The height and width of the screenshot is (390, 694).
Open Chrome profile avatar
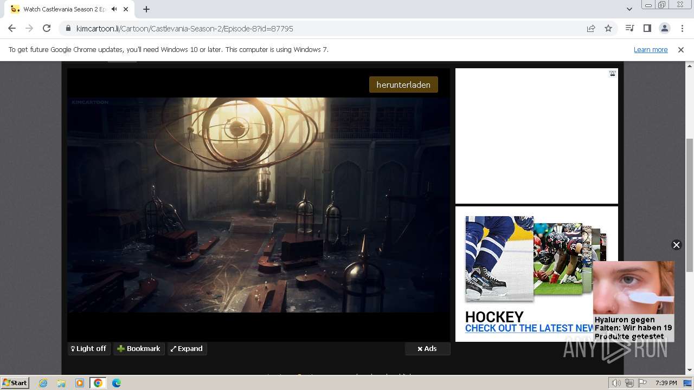pyautogui.click(x=664, y=28)
